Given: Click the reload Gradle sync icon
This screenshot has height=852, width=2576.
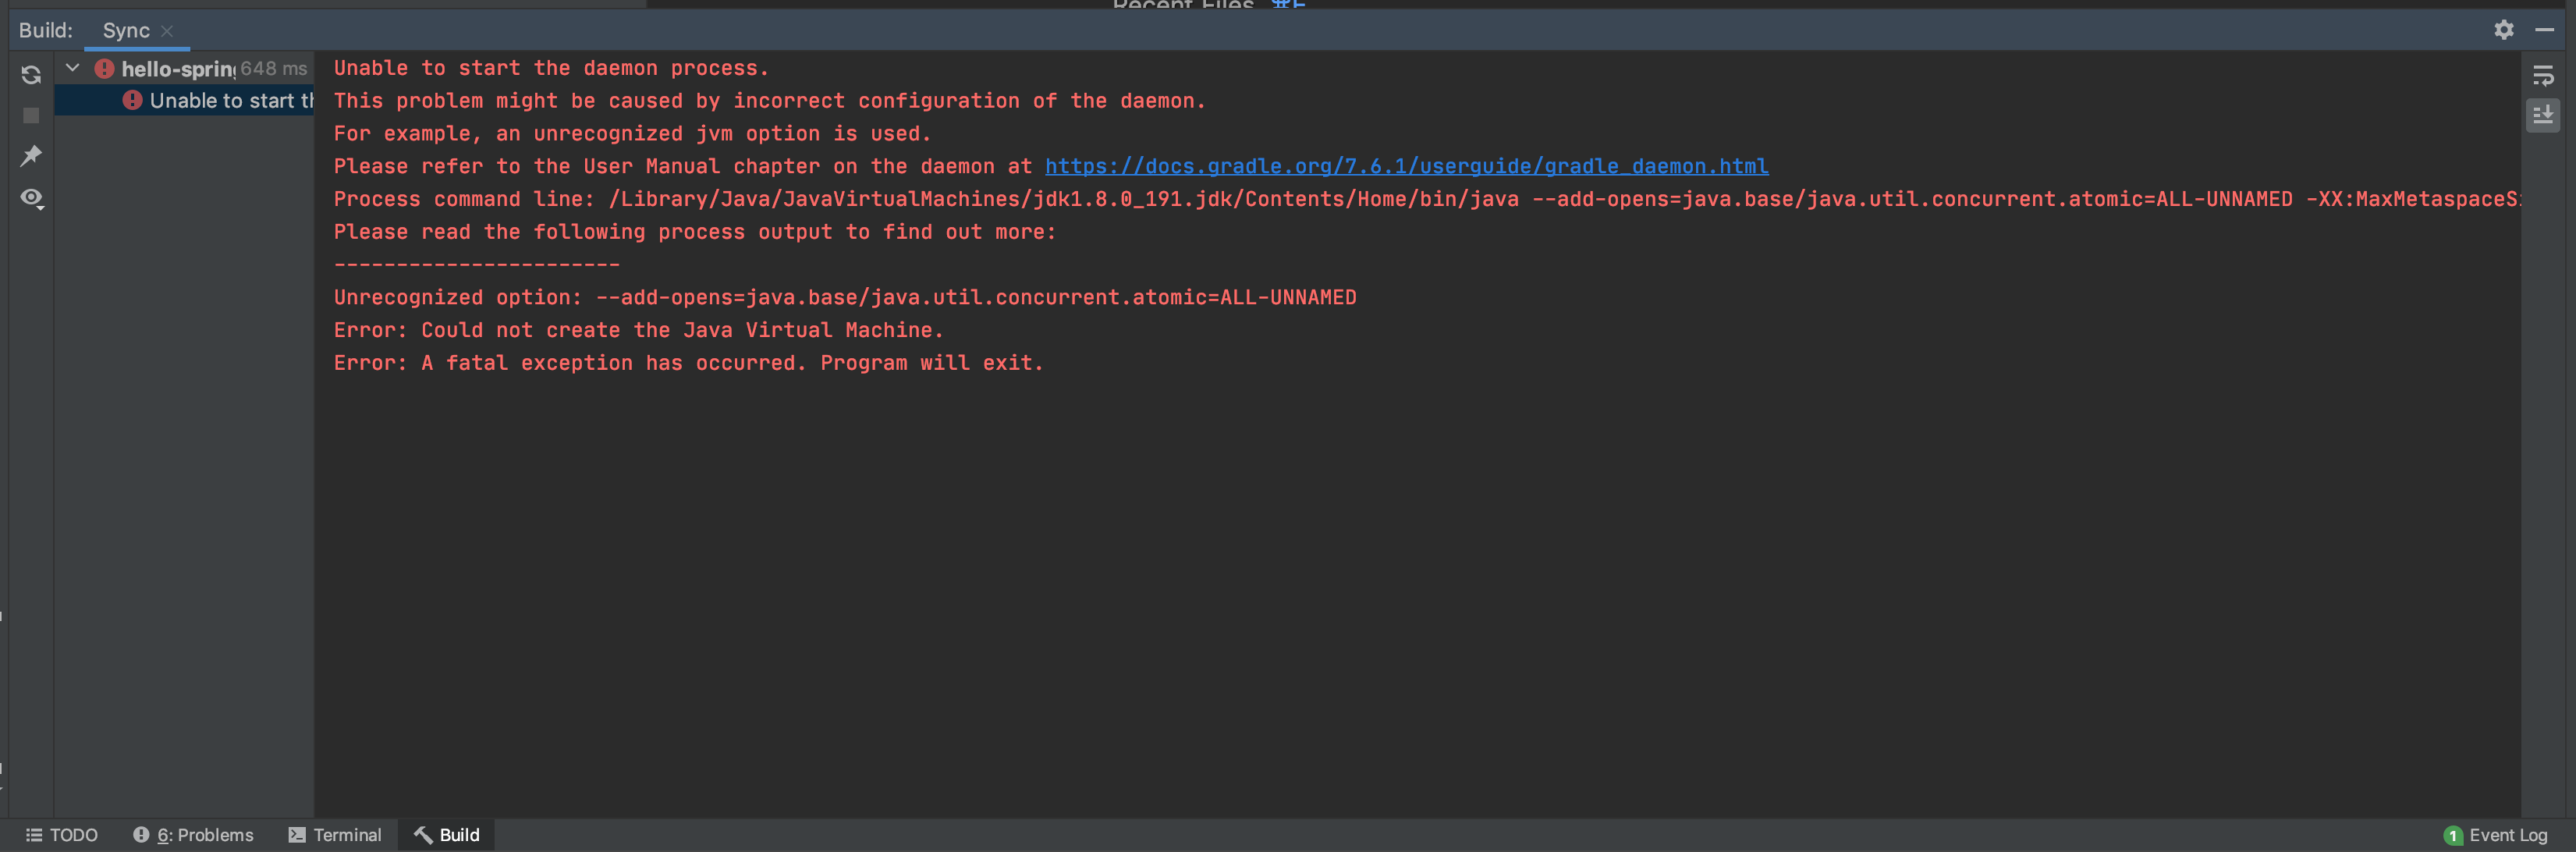Looking at the screenshot, I should (31, 75).
